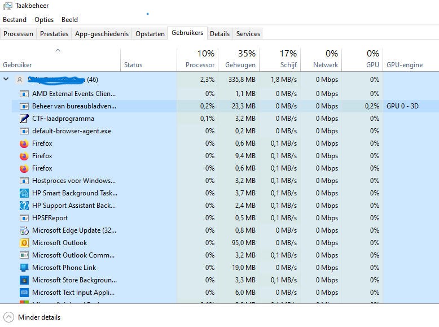
Task: Open the Bestand menu
Action: (x=15, y=20)
